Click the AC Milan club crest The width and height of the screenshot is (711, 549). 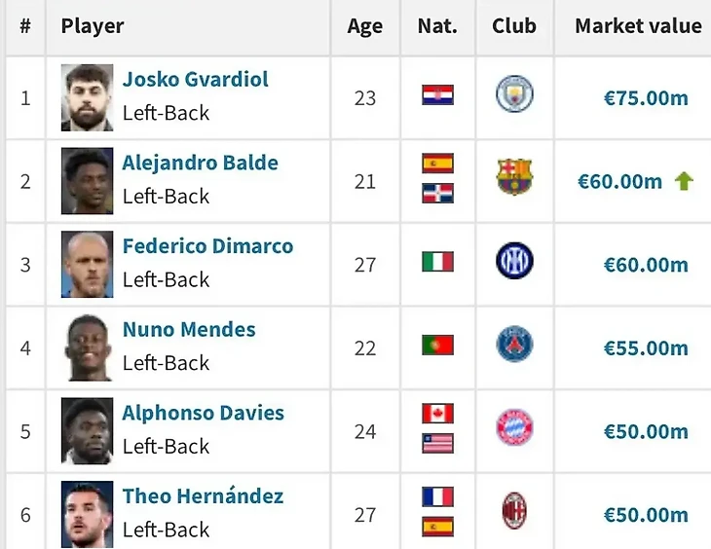514,511
